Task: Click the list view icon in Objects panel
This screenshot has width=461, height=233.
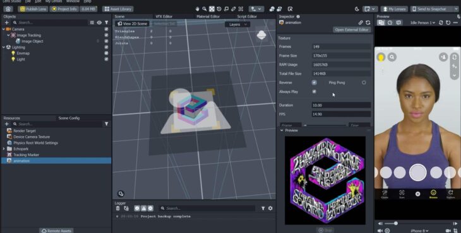Action: 92,23
